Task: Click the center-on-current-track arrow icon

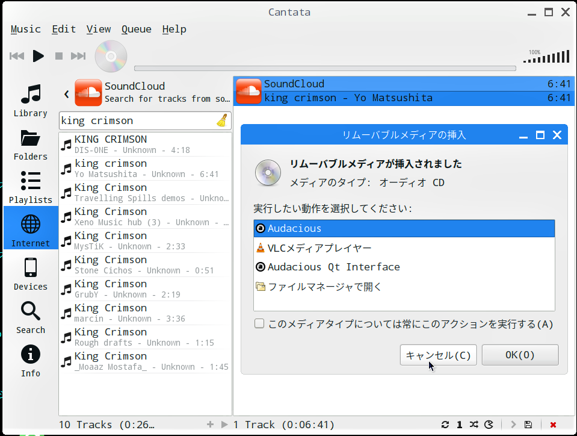Action: (513, 425)
